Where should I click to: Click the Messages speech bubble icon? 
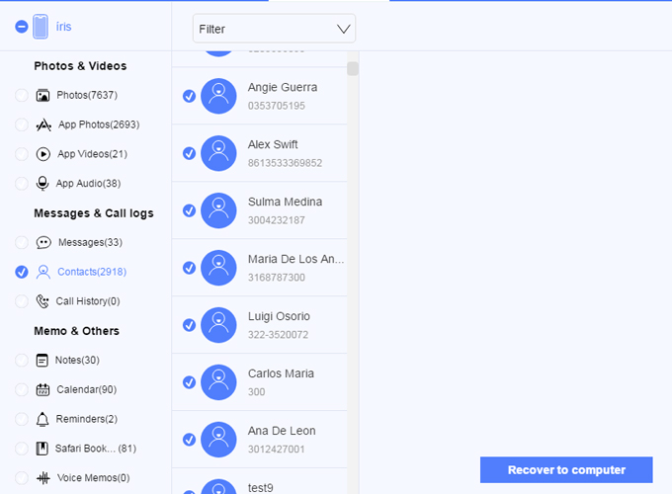pyautogui.click(x=43, y=242)
